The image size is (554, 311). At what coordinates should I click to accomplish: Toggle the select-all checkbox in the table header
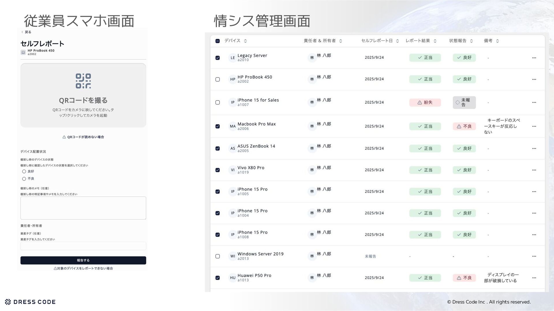[x=218, y=41]
